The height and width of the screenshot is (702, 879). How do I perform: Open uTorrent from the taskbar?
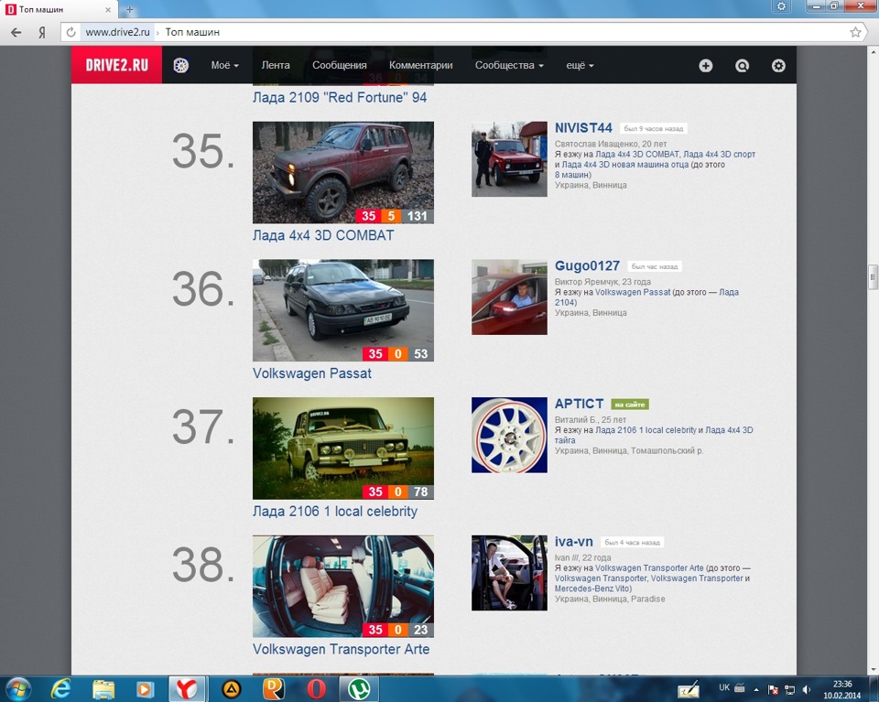359,689
